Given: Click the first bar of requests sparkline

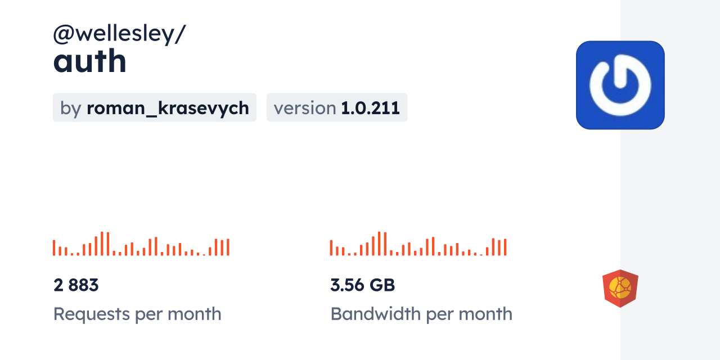Looking at the screenshot, I should 54,248.
